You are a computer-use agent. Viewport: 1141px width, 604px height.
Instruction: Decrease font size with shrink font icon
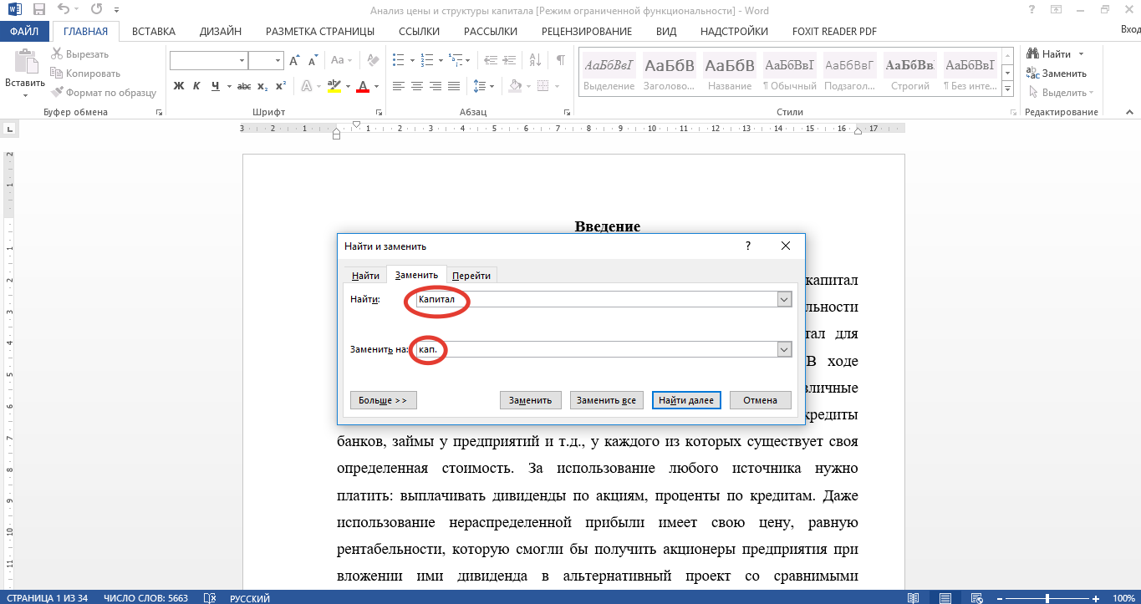(x=313, y=61)
